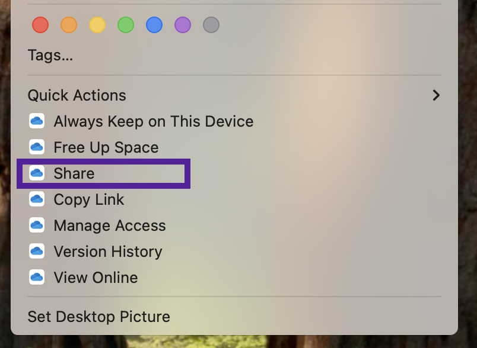Screen dimensions: 477x348
Task: Choose the blue tag color
Action: pyautogui.click(x=154, y=25)
